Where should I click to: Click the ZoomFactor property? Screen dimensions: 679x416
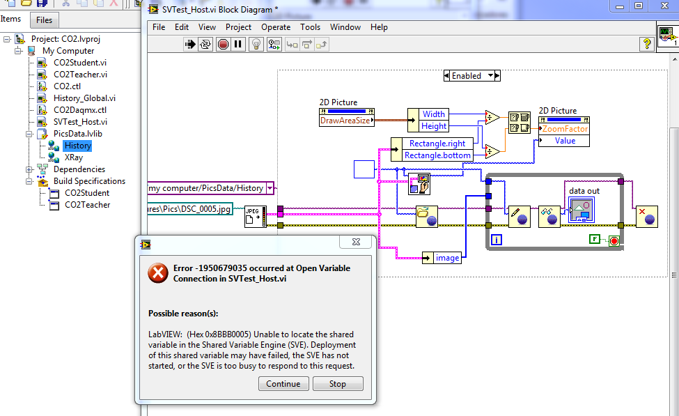pos(564,129)
